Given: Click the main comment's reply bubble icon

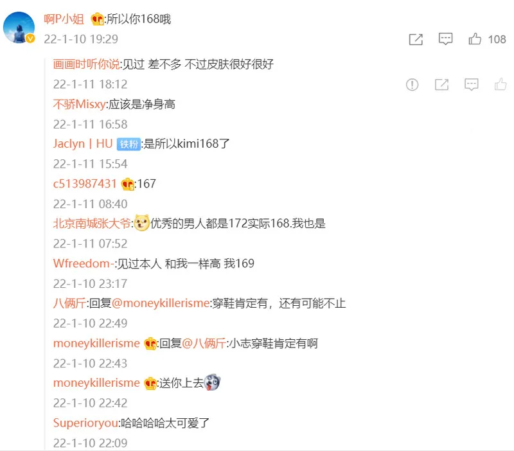Looking at the screenshot, I should click(445, 39).
